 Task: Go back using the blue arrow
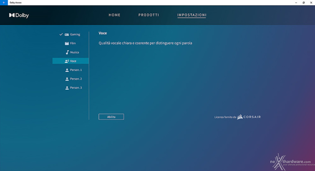(4, 3)
